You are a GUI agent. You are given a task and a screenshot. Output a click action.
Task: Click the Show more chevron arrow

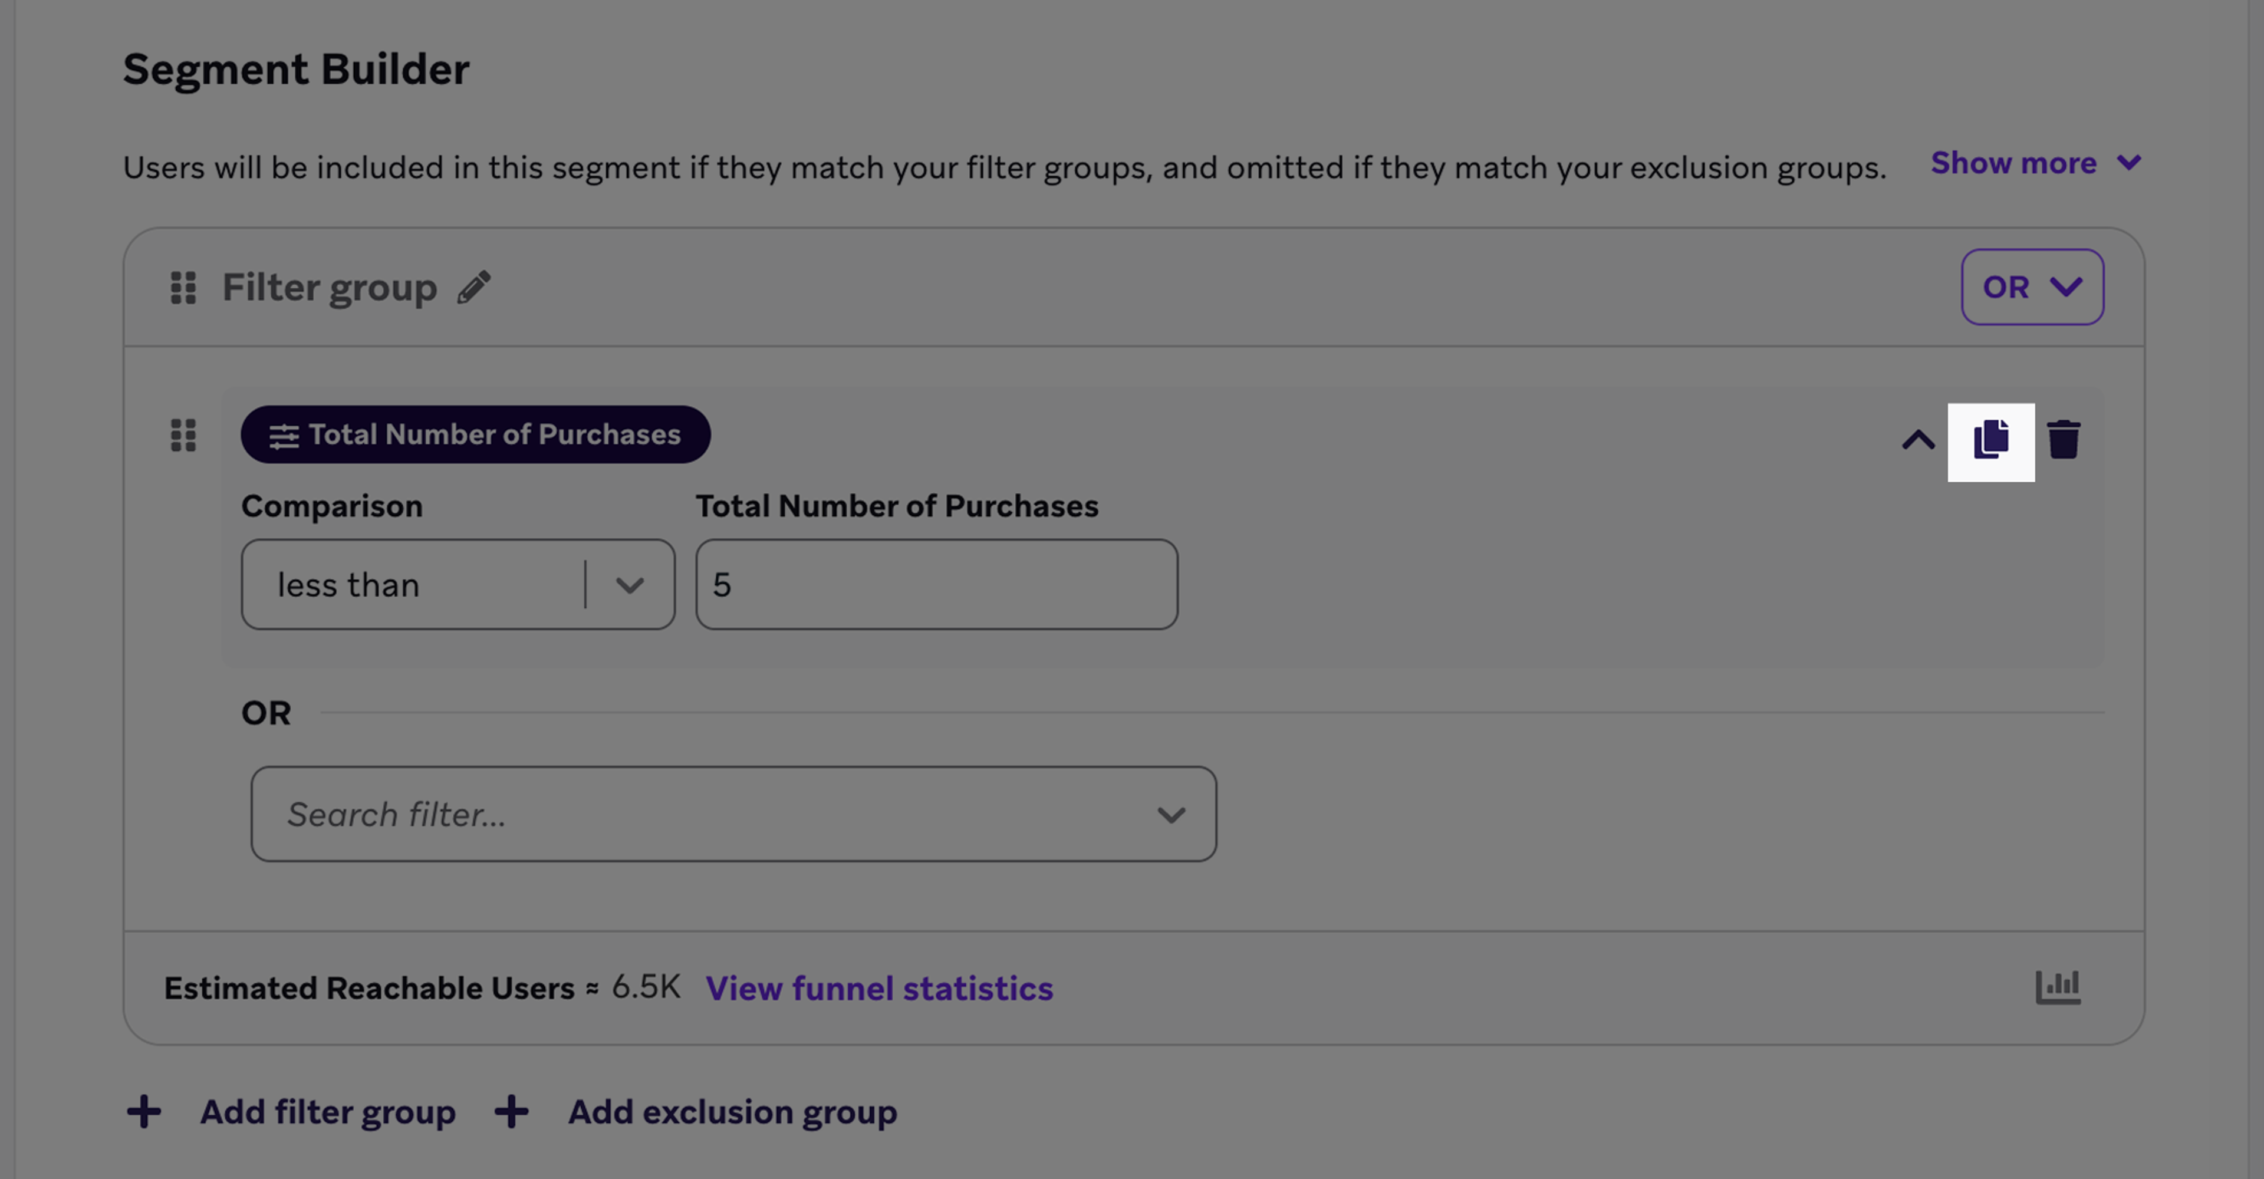[2128, 163]
